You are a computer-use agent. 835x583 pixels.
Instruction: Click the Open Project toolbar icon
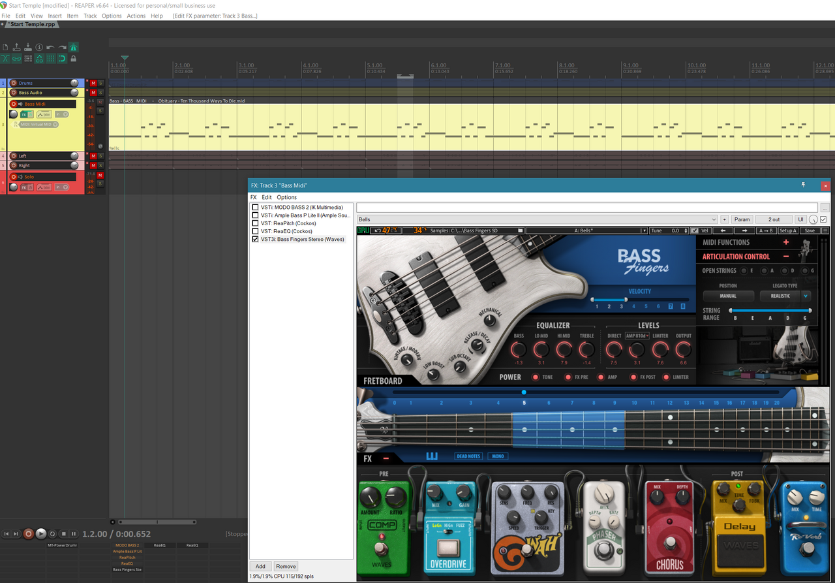pyautogui.click(x=16, y=47)
